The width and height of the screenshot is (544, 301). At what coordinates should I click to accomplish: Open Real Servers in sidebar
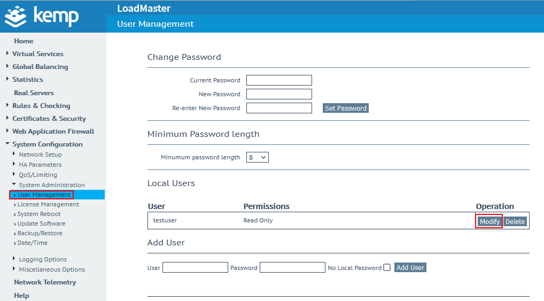coord(34,92)
